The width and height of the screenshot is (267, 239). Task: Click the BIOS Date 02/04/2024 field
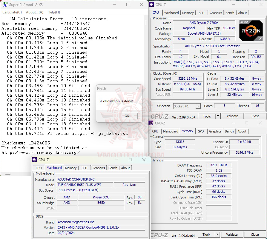tap(101, 233)
